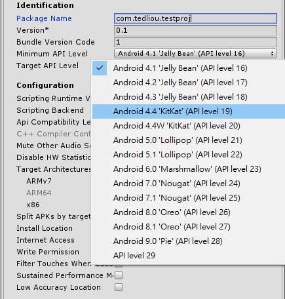Open the Minimum API Level dropdown
This screenshot has height=299, width=285.
click(x=195, y=54)
